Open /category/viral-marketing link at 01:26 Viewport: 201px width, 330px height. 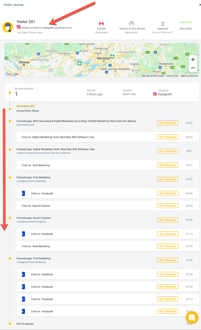click(31, 262)
